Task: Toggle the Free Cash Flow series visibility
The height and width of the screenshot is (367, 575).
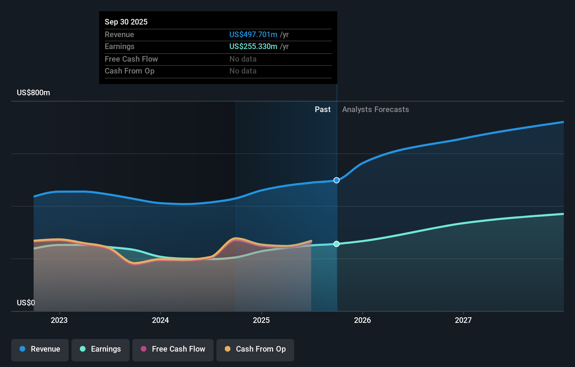Action: 173,349
